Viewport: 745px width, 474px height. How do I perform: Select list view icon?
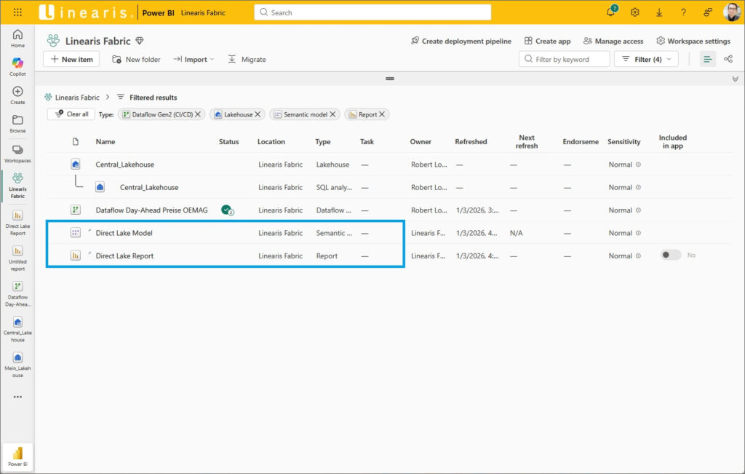tap(707, 59)
